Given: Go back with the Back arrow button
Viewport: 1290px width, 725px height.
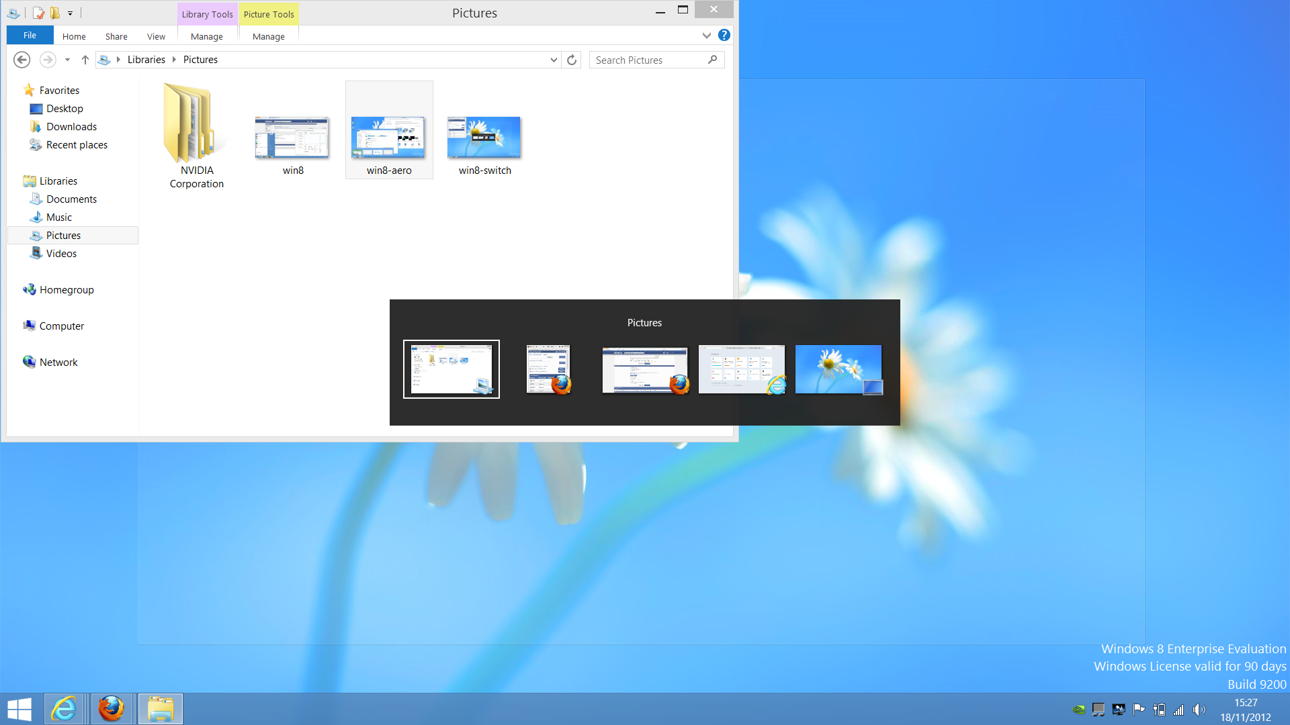Looking at the screenshot, I should [x=21, y=60].
